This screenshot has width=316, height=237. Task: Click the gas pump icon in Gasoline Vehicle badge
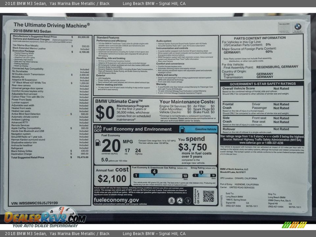tap(183, 129)
